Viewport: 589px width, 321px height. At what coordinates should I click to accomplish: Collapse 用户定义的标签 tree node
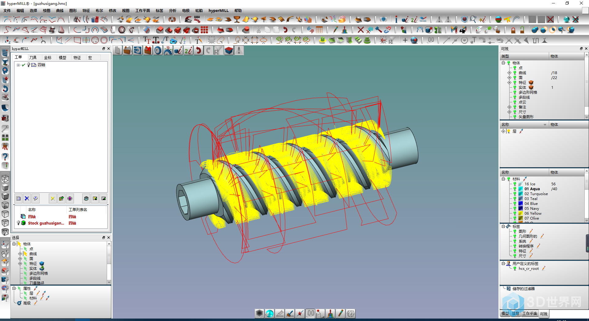(x=503, y=263)
